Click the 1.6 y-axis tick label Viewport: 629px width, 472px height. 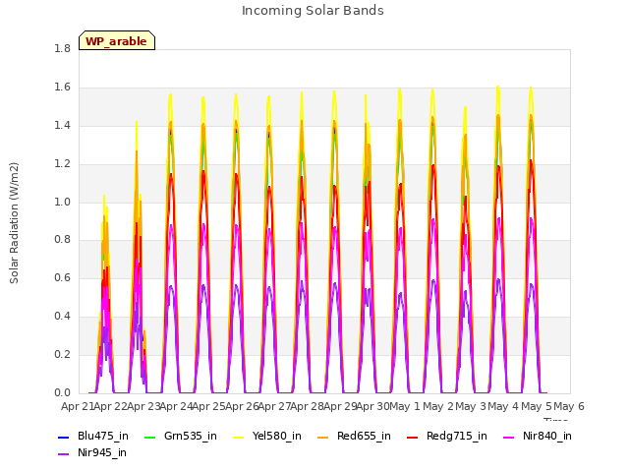(x=63, y=88)
